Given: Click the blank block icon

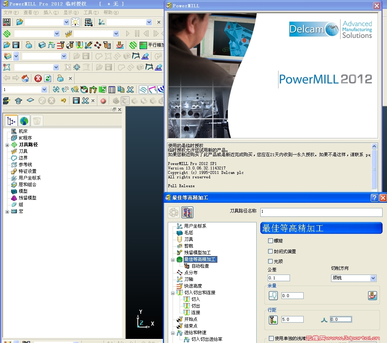Looking at the screenshot, I should tap(42, 45).
